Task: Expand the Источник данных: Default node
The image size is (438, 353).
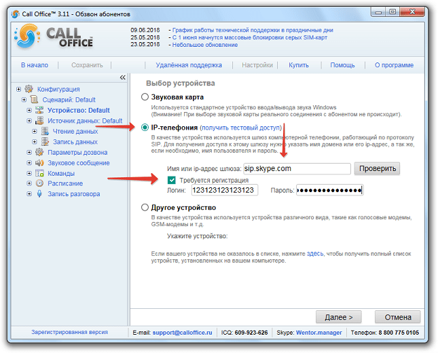Action: [x=29, y=121]
